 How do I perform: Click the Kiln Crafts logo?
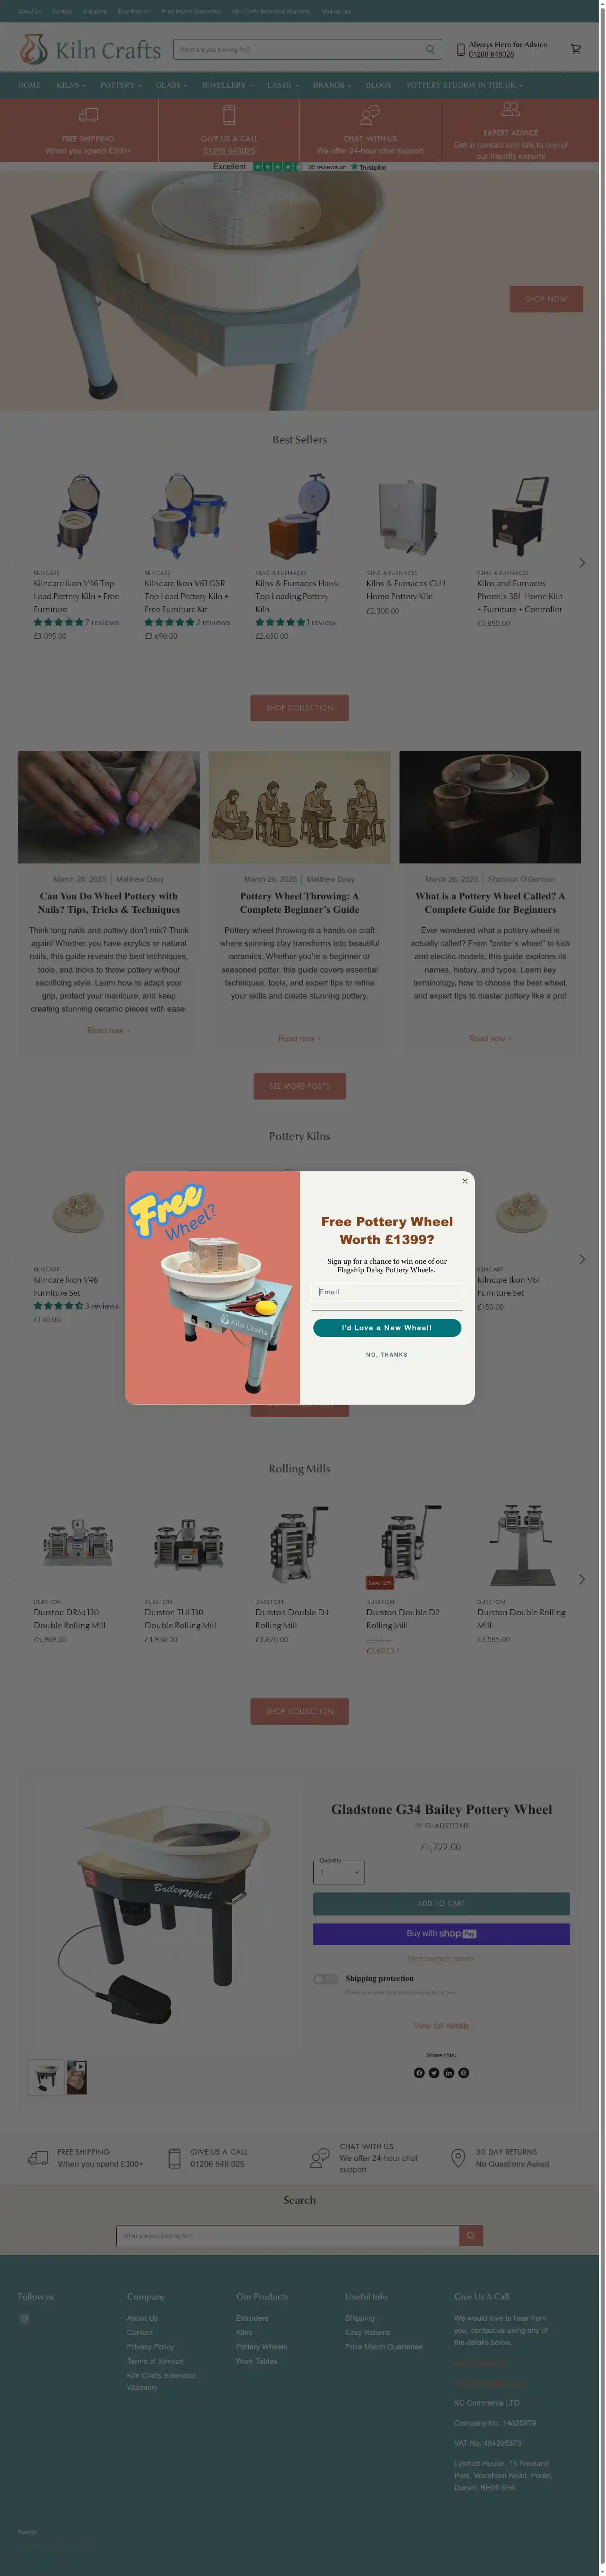[90, 49]
